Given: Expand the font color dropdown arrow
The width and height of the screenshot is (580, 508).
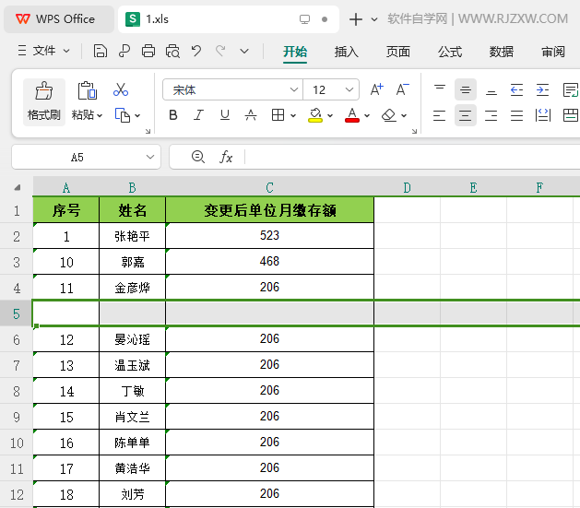Looking at the screenshot, I should click(367, 116).
